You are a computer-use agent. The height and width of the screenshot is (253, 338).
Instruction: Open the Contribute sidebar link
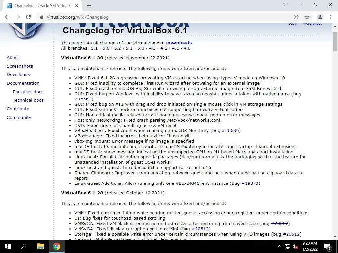[18, 109]
